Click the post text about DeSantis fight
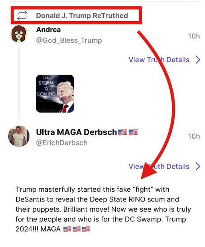This screenshot has height=247, width=205. pos(103,209)
